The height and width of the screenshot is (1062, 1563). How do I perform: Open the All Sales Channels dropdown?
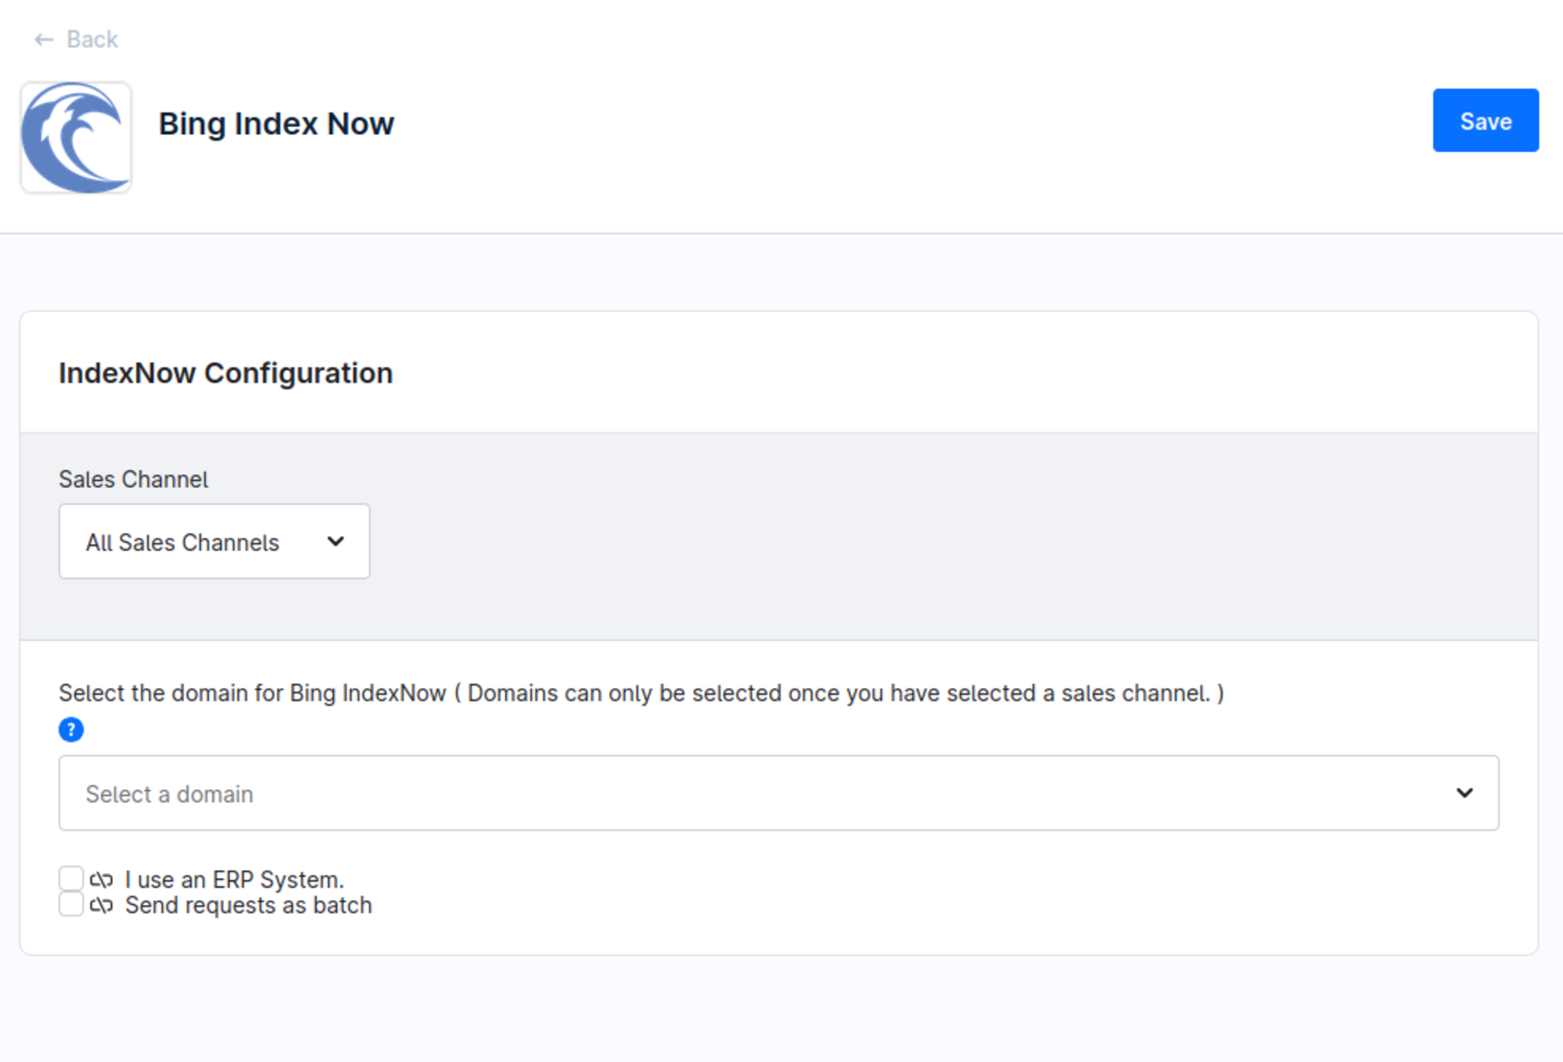(x=213, y=542)
